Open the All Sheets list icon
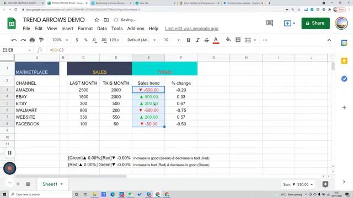The width and height of the screenshot is (353, 198). coord(28,184)
